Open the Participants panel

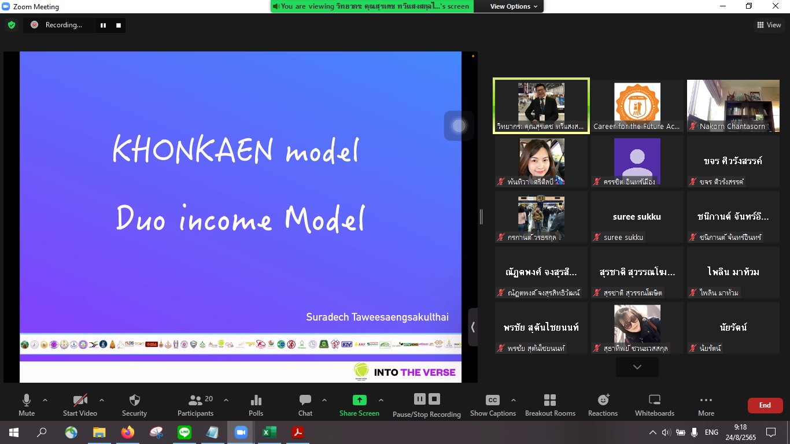click(x=195, y=405)
